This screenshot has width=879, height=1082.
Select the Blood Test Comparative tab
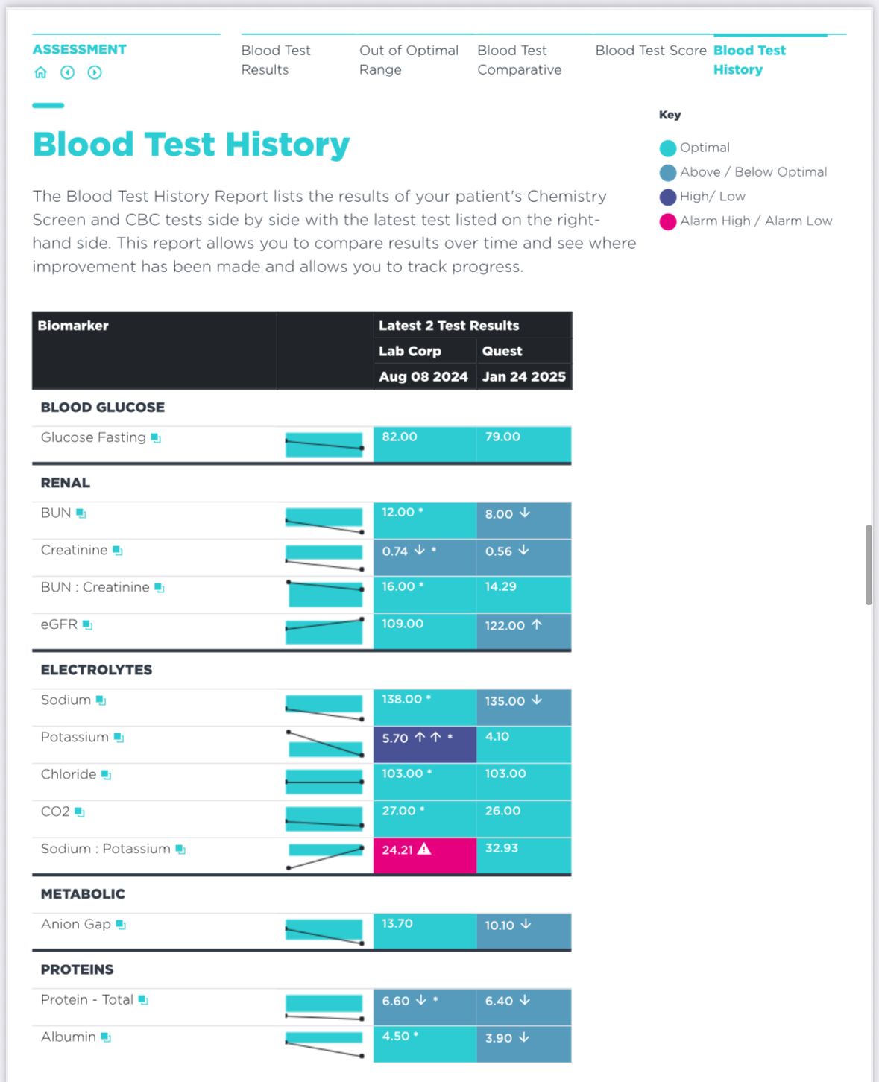[x=519, y=60]
